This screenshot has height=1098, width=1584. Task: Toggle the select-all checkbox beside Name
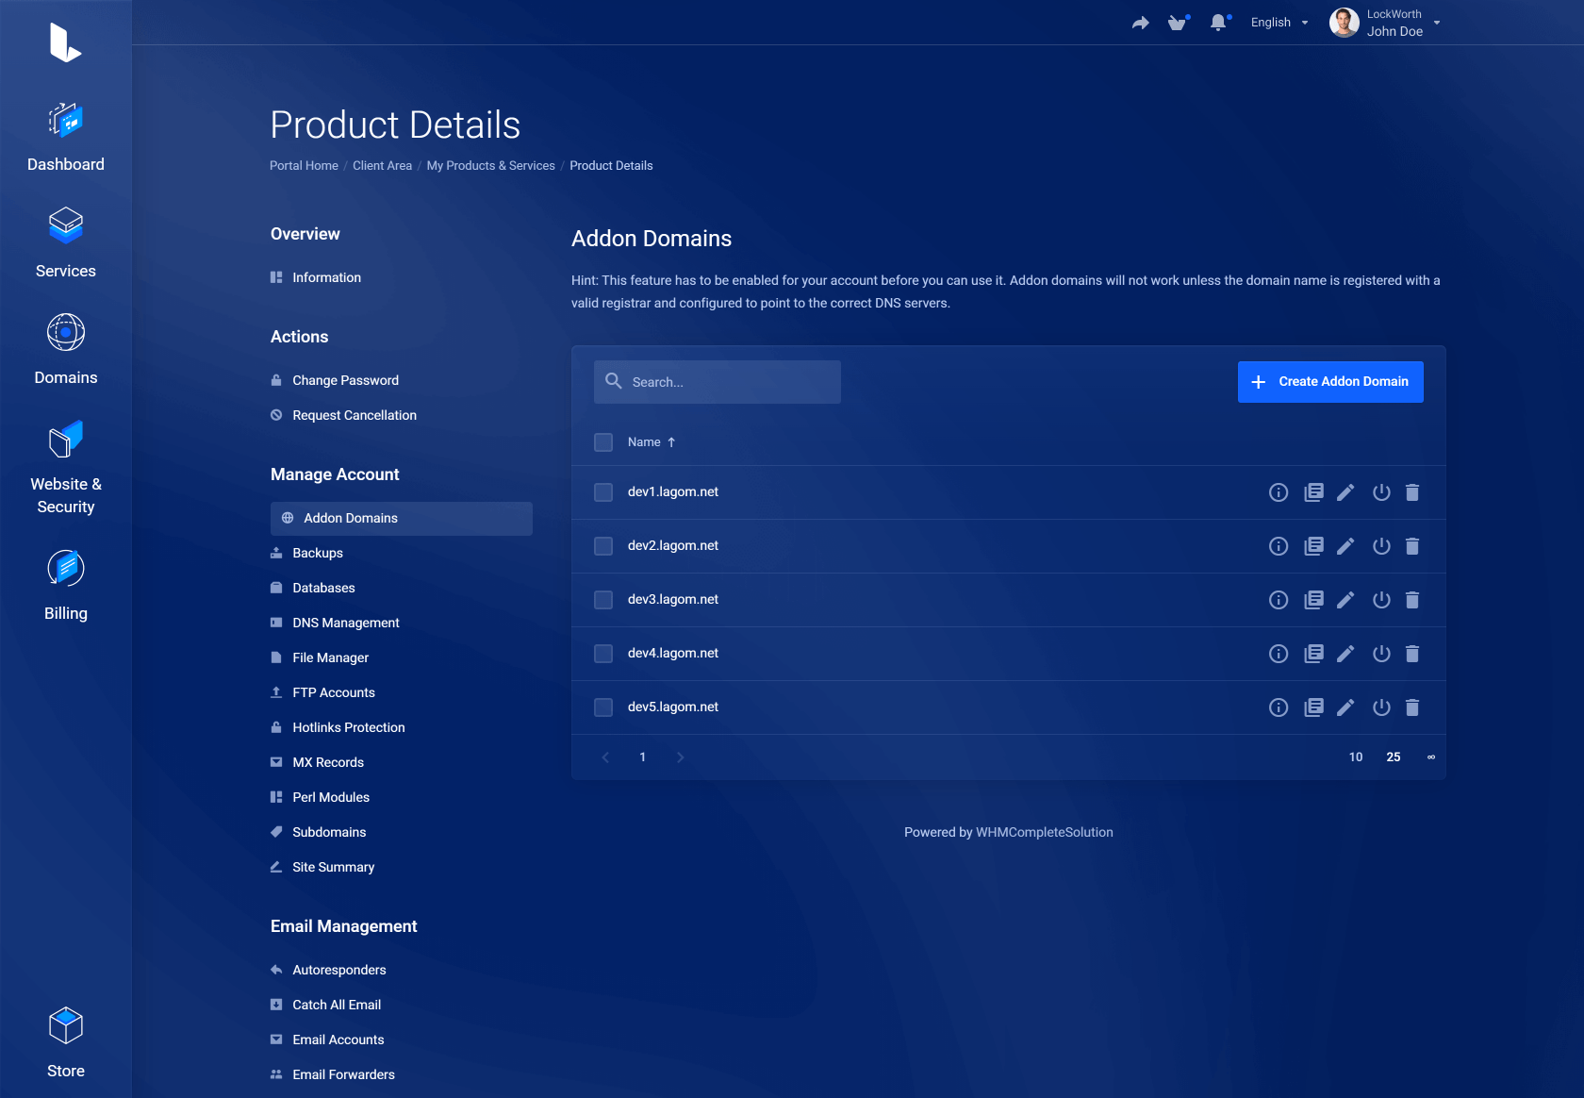point(603,442)
